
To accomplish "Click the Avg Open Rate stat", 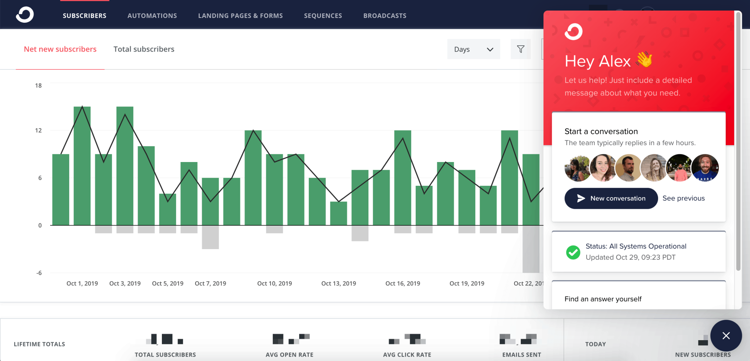I will pyautogui.click(x=290, y=345).
